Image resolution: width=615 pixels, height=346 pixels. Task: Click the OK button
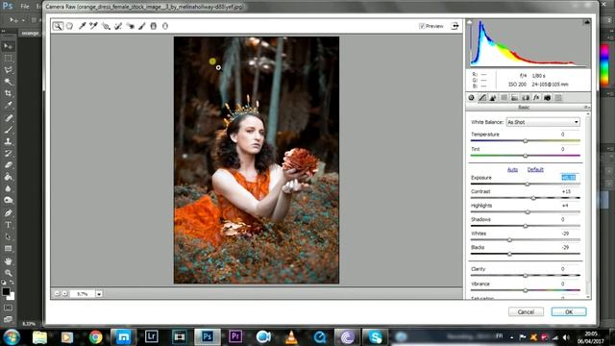[x=569, y=311]
